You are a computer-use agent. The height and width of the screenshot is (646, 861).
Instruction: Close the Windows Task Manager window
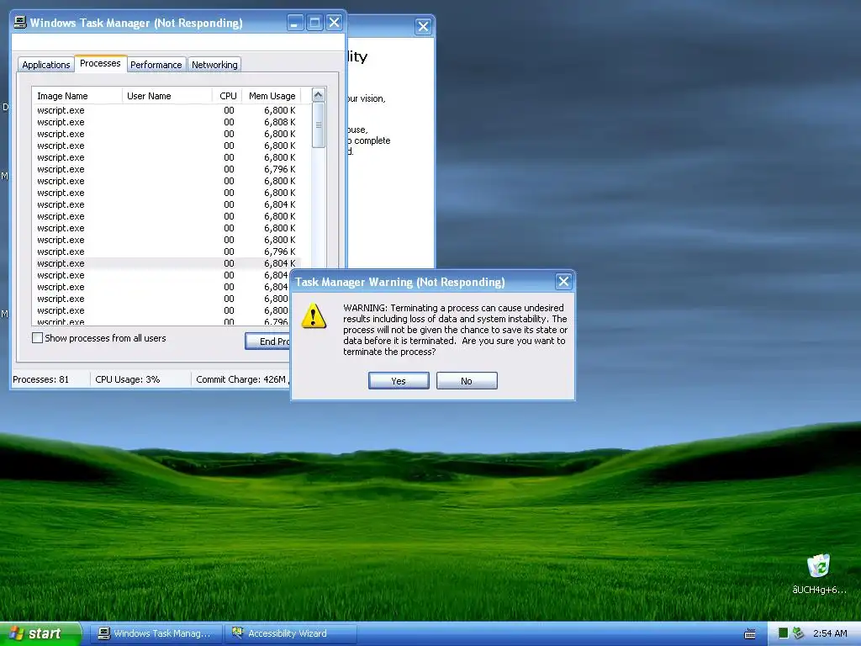click(334, 23)
